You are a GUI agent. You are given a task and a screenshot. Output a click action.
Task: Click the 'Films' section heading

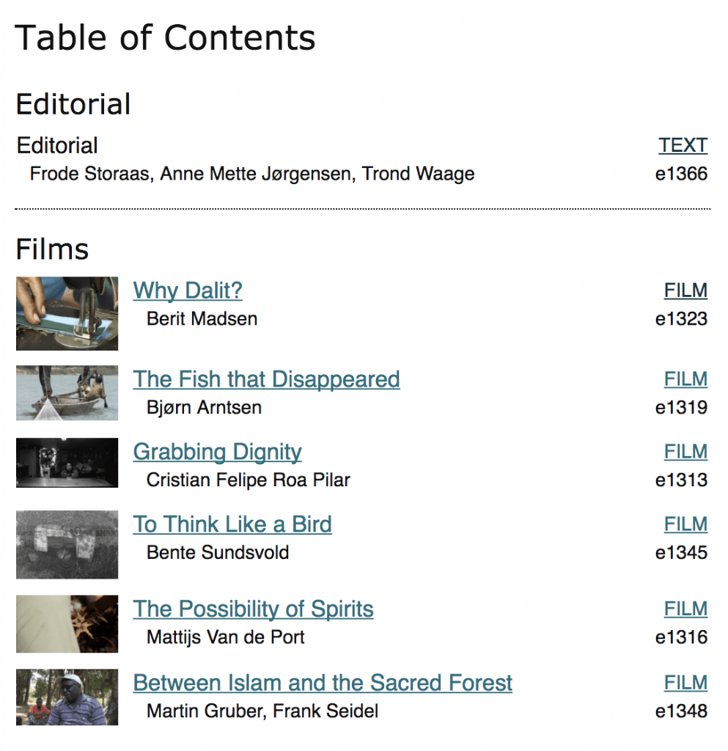[52, 249]
